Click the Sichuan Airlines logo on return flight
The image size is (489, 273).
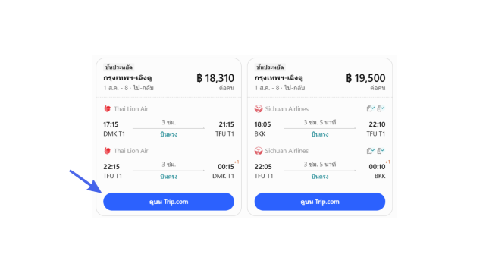tap(259, 151)
